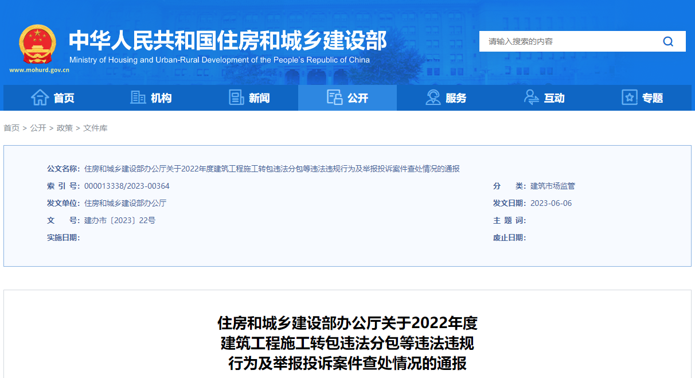Screen dimensions: 695x378
Task: Click the building icon for 机构
Action: tap(138, 98)
